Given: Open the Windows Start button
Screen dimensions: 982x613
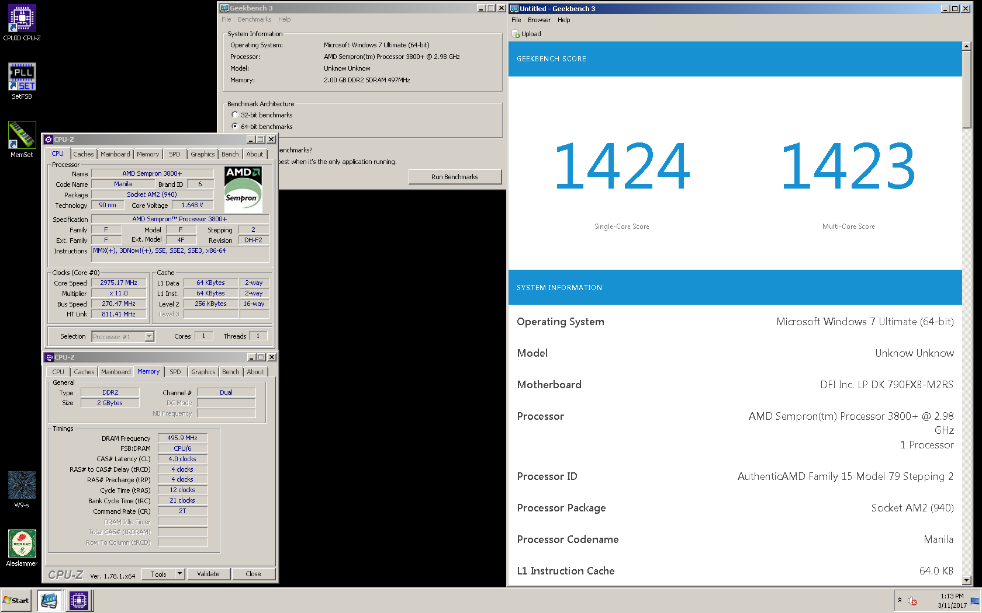Looking at the screenshot, I should pos(16,600).
